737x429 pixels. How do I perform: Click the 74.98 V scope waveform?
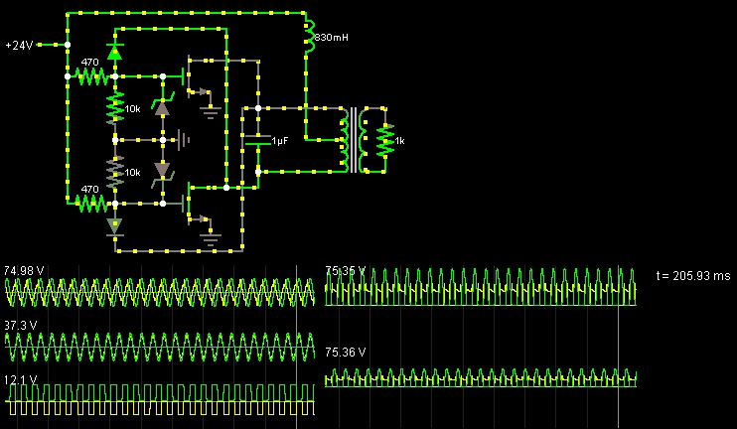pyautogui.click(x=159, y=291)
